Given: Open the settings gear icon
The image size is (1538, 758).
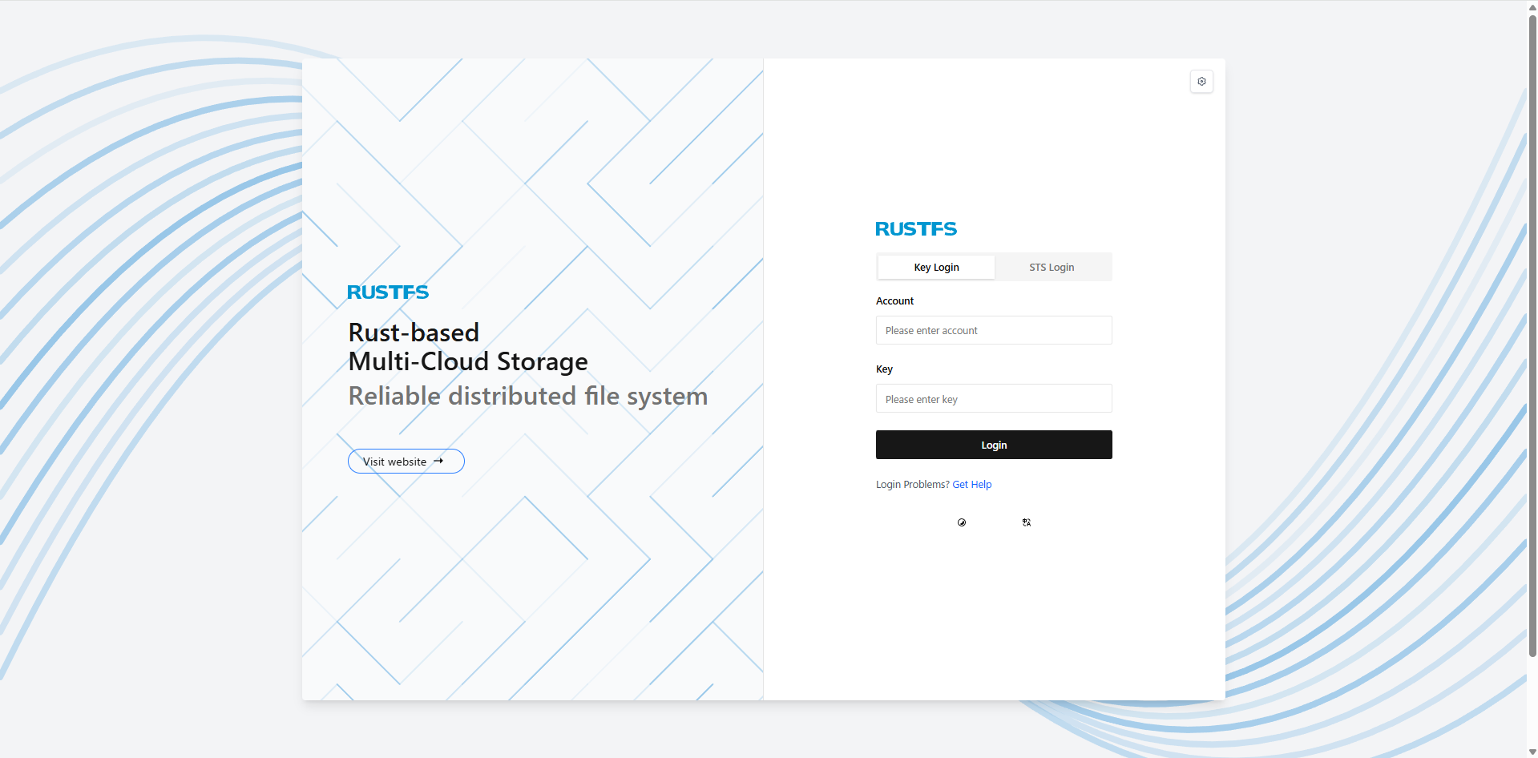Looking at the screenshot, I should point(1201,82).
